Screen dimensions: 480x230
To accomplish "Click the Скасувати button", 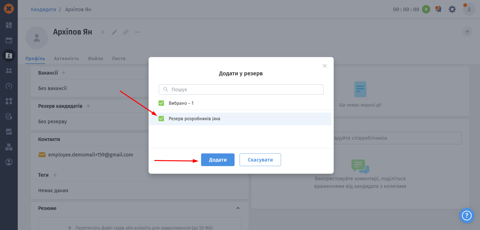I will click(x=260, y=160).
